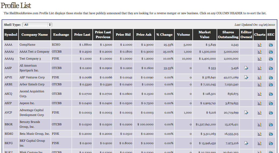The height and width of the screenshot is (153, 279).
Task: Open SEC folder icon for AAAA2
Action: (x=271, y=52)
